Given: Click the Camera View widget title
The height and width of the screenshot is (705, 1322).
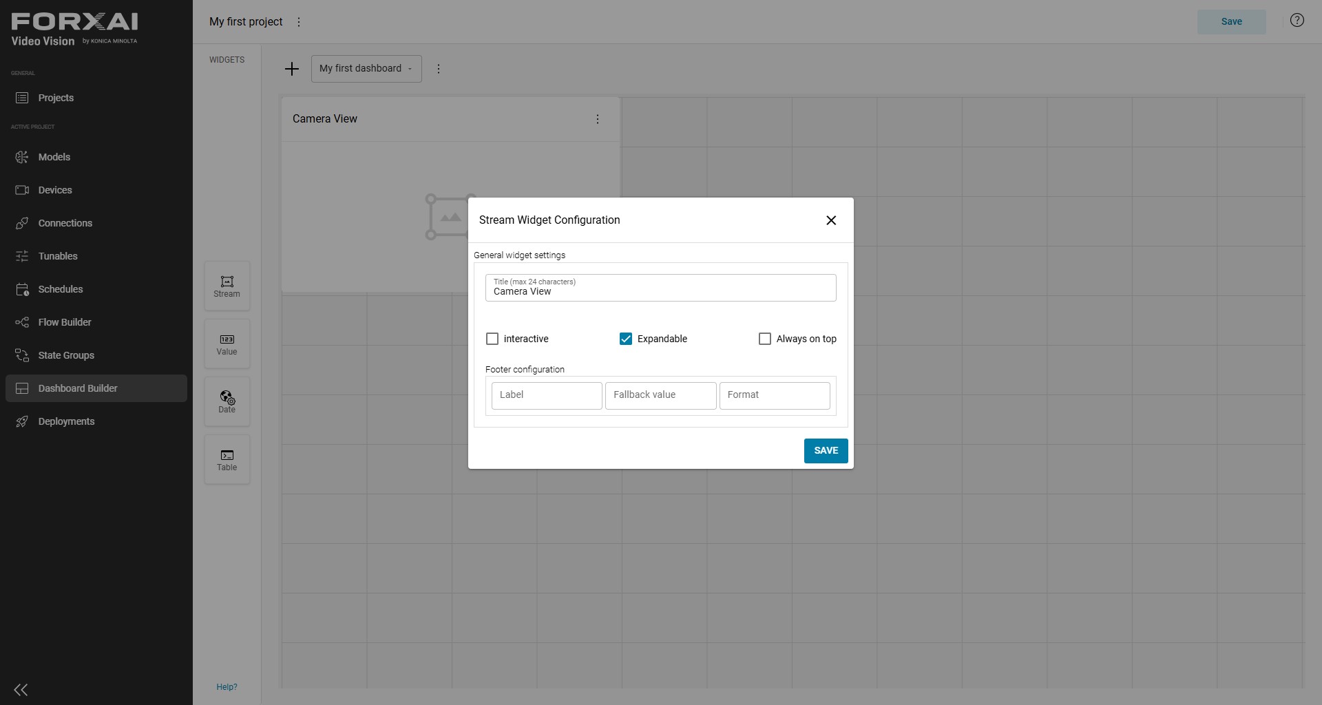Looking at the screenshot, I should click(x=325, y=119).
